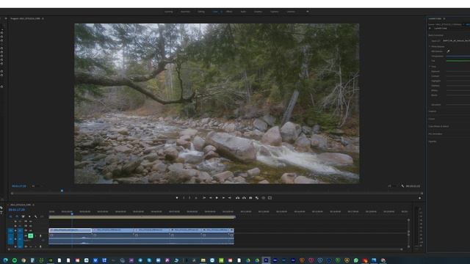This screenshot has height=264, width=470.
Task: Adjust the Saturation slider
Action: coord(458,105)
